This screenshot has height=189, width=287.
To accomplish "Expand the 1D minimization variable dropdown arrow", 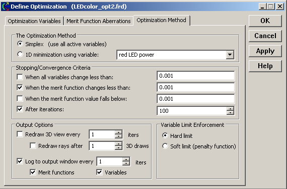I will coord(230,55).
